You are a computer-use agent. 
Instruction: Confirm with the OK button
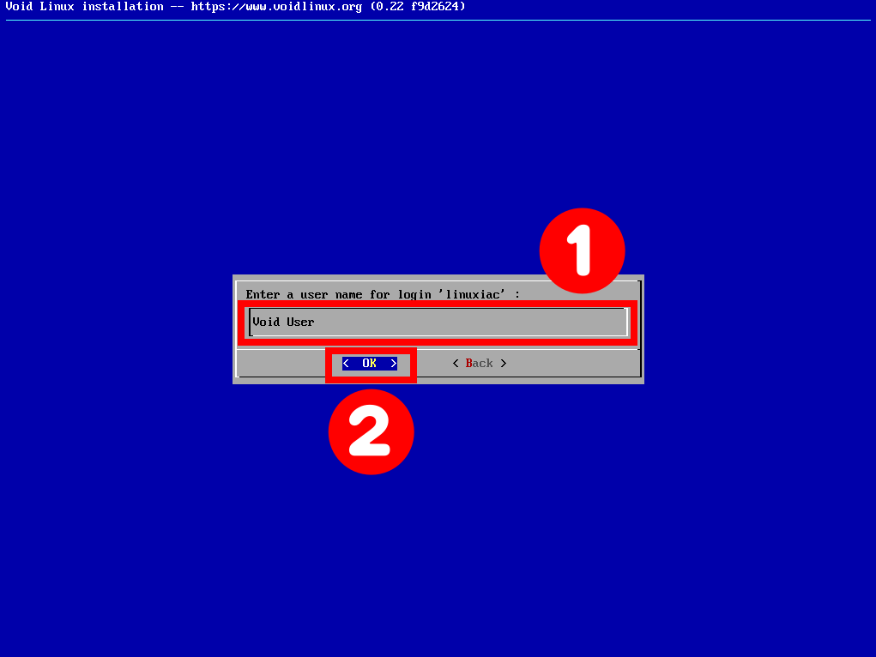[370, 363]
